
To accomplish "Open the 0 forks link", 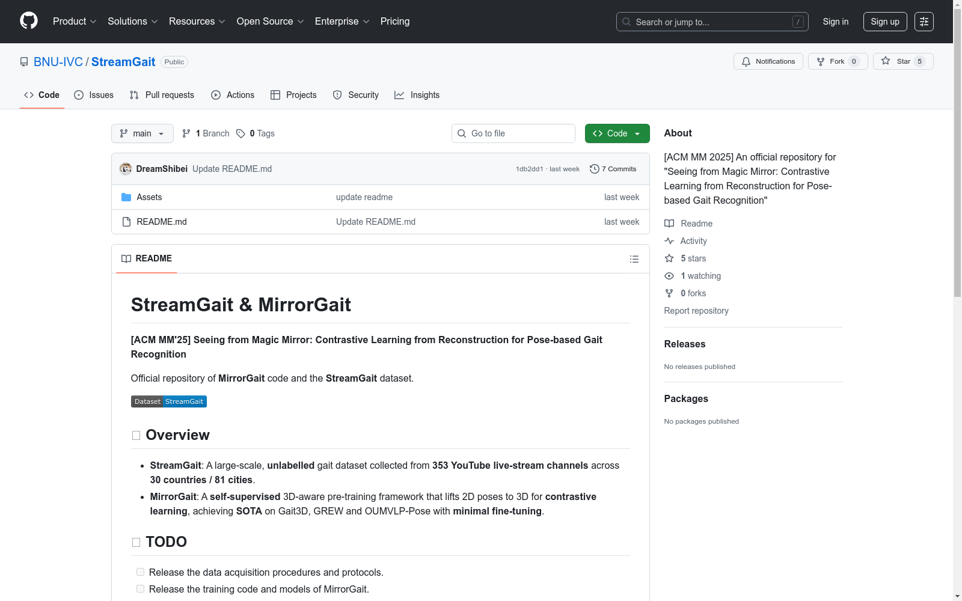I will (x=693, y=293).
